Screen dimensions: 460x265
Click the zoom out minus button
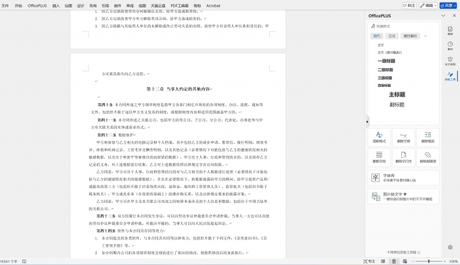tap(413, 261)
